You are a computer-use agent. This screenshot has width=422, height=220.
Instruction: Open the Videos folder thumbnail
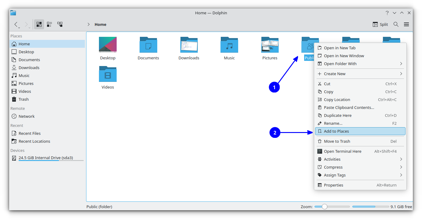coord(107,74)
